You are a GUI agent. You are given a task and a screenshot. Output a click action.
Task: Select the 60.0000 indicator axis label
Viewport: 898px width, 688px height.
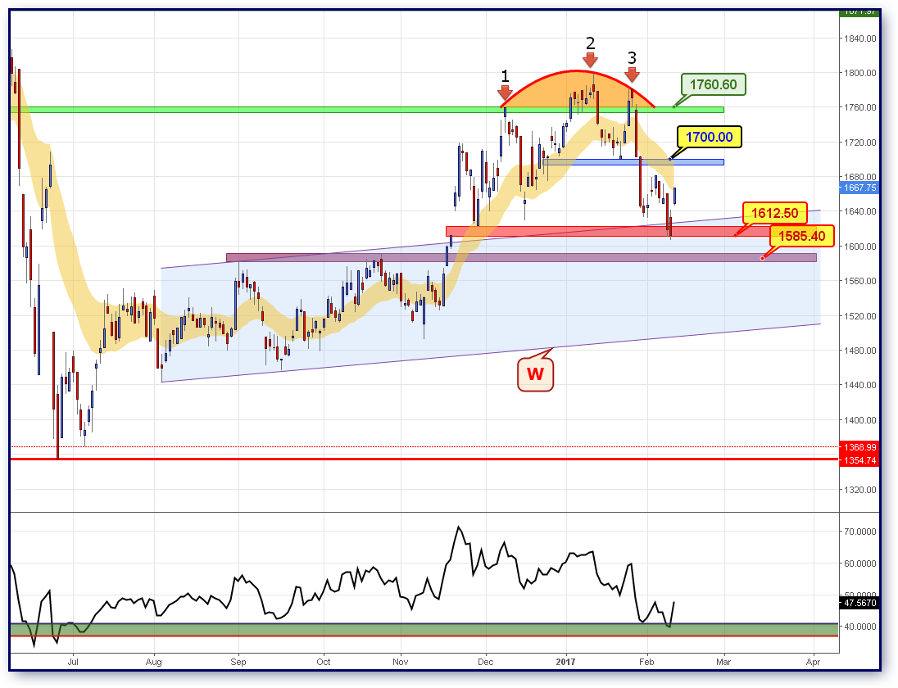[859, 564]
